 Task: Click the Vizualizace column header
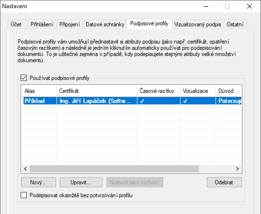pyautogui.click(x=198, y=91)
